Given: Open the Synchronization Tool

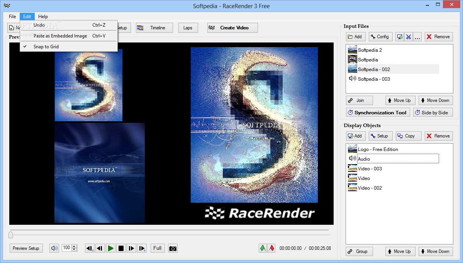Looking at the screenshot, I should point(378,112).
